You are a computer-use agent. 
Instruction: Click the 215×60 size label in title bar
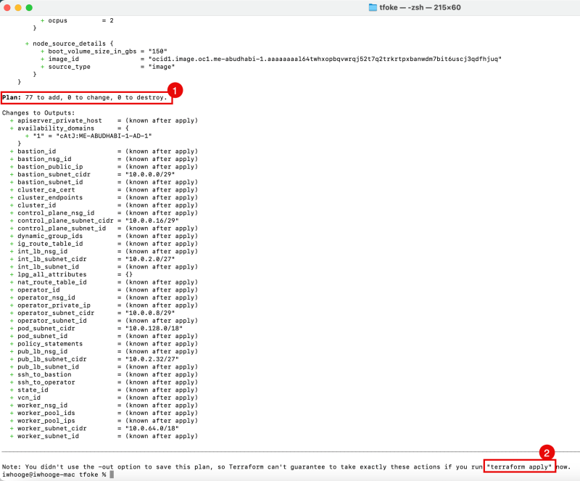[x=447, y=8]
